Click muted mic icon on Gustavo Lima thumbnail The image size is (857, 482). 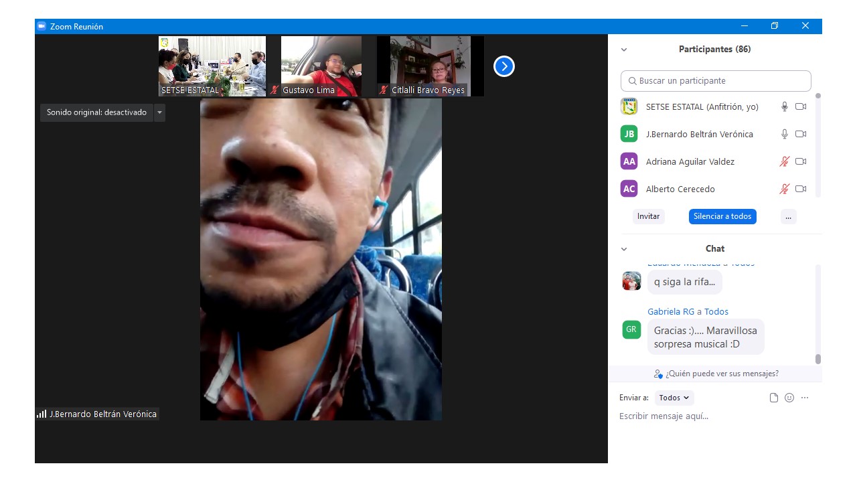pos(275,90)
